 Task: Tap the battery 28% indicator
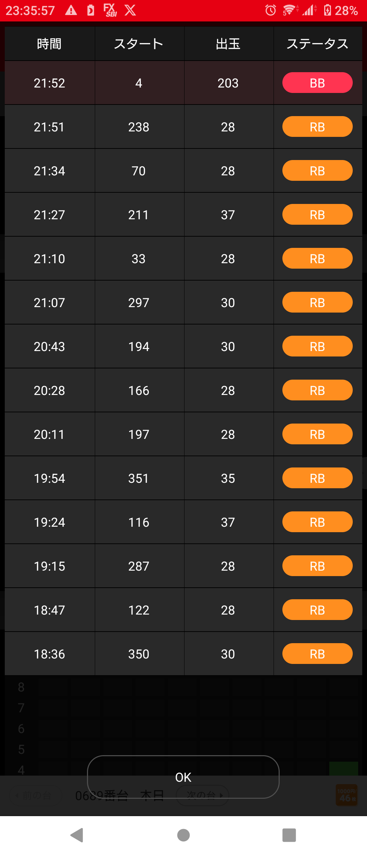pyautogui.click(x=341, y=10)
